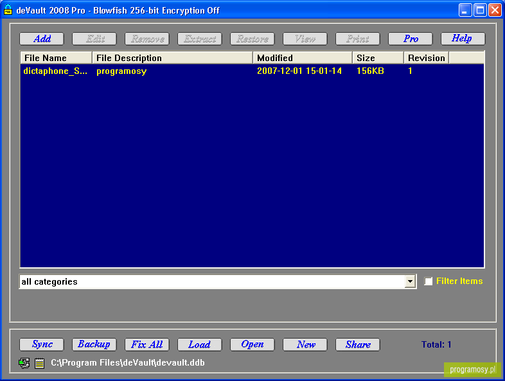
Task: Click the deVault padlock title bar icon
Action: pyautogui.click(x=8, y=10)
